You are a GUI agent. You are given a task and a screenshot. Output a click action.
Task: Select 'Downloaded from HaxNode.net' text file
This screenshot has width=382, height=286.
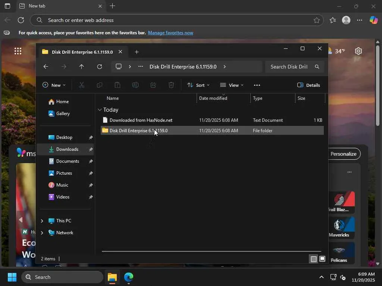[212, 120]
